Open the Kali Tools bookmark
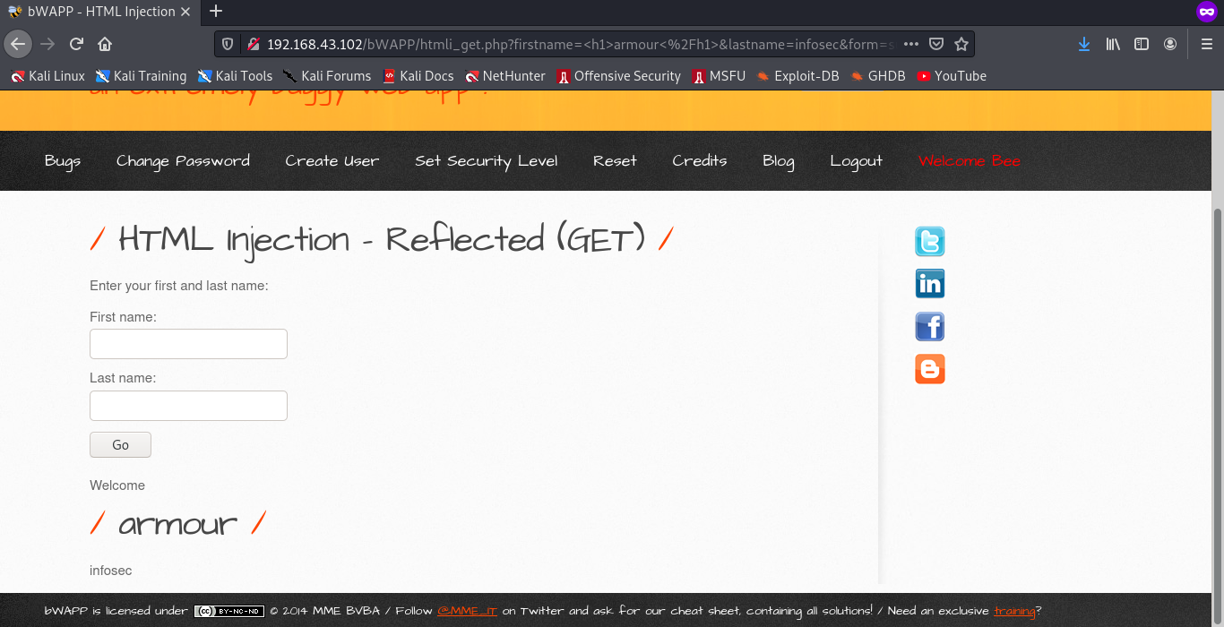The height and width of the screenshot is (627, 1224). point(235,76)
